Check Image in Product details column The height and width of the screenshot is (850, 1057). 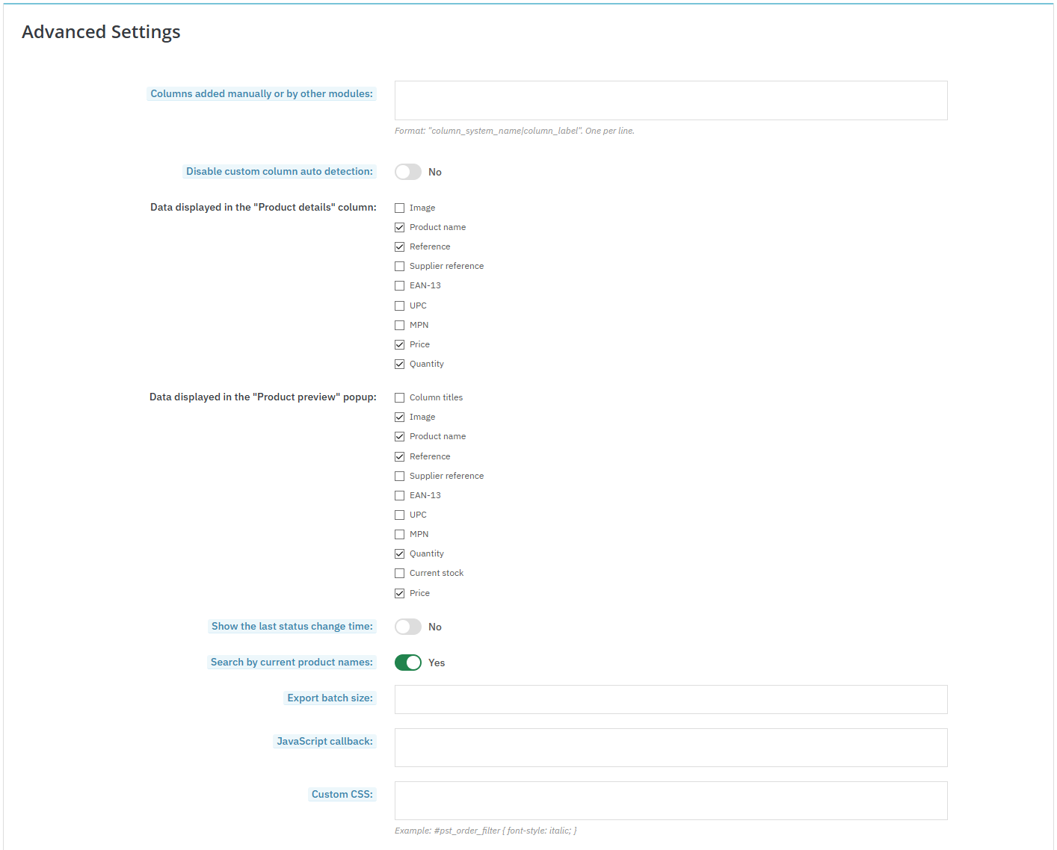400,208
